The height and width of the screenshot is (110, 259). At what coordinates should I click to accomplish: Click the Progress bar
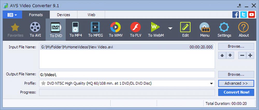[127, 92]
